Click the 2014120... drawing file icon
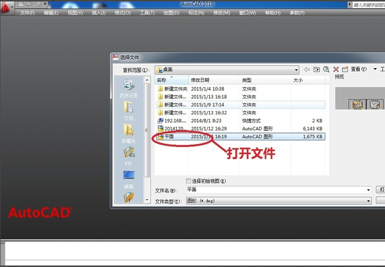The height and width of the screenshot is (267, 385). (x=160, y=128)
